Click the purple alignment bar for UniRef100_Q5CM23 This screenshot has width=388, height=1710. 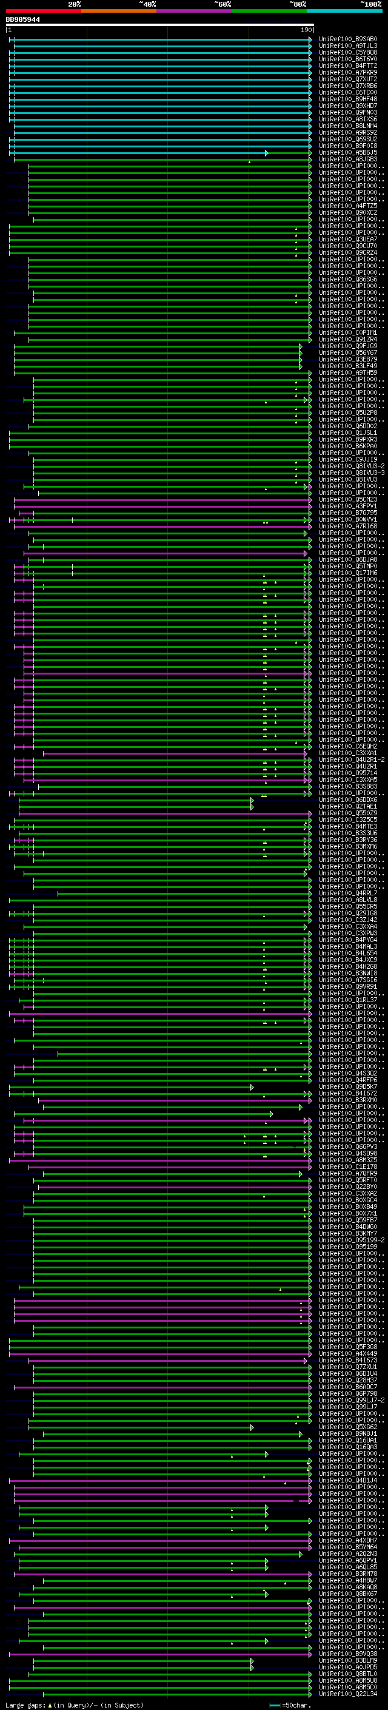(x=162, y=500)
